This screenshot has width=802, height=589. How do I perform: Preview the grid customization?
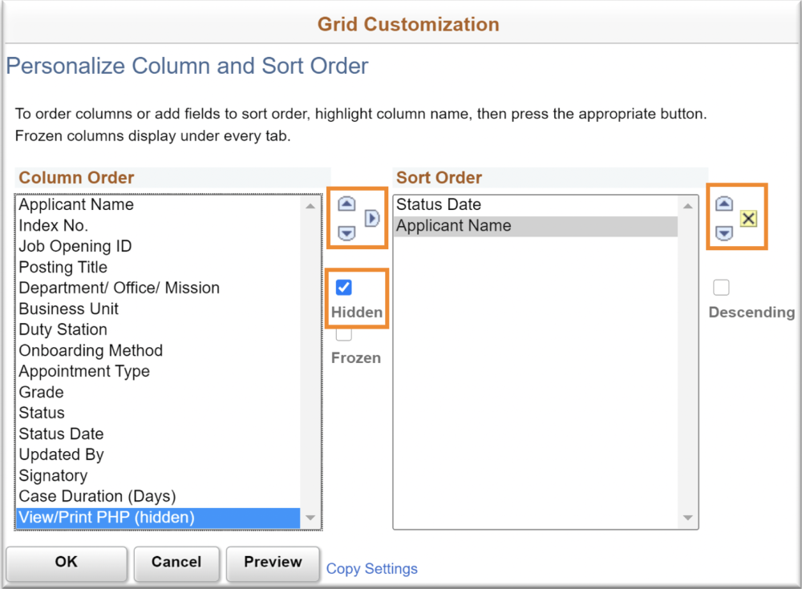click(x=273, y=563)
